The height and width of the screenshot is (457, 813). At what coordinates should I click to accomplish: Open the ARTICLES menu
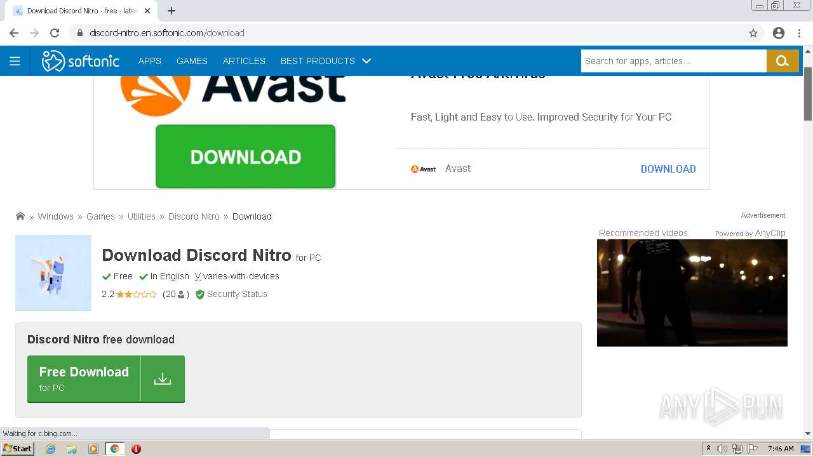tap(244, 61)
